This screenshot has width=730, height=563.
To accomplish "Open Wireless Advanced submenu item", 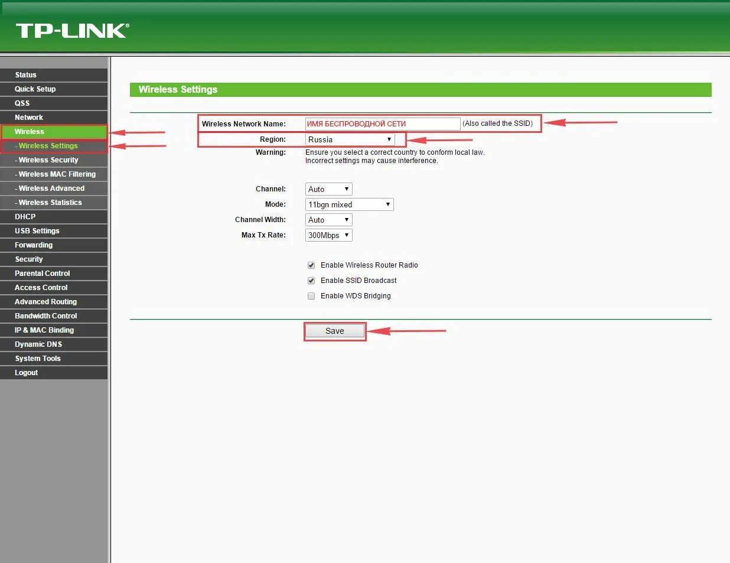I will [x=54, y=188].
